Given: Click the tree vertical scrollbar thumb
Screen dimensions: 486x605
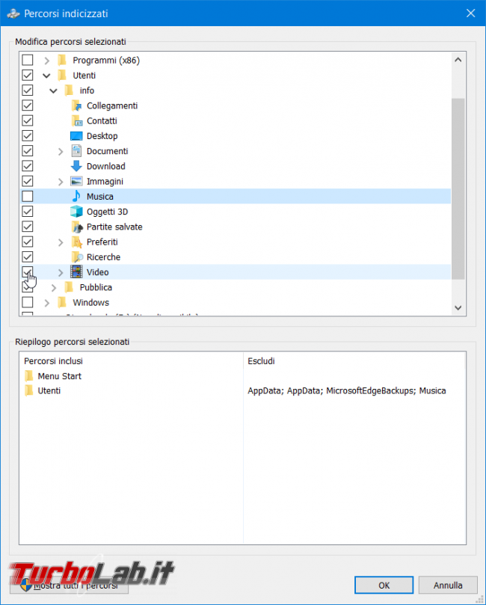Looking at the screenshot, I should tap(458, 188).
